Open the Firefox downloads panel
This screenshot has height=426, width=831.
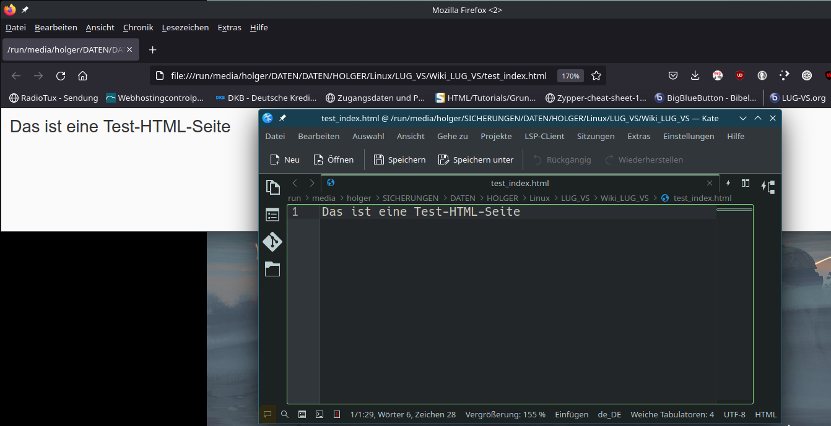click(695, 75)
